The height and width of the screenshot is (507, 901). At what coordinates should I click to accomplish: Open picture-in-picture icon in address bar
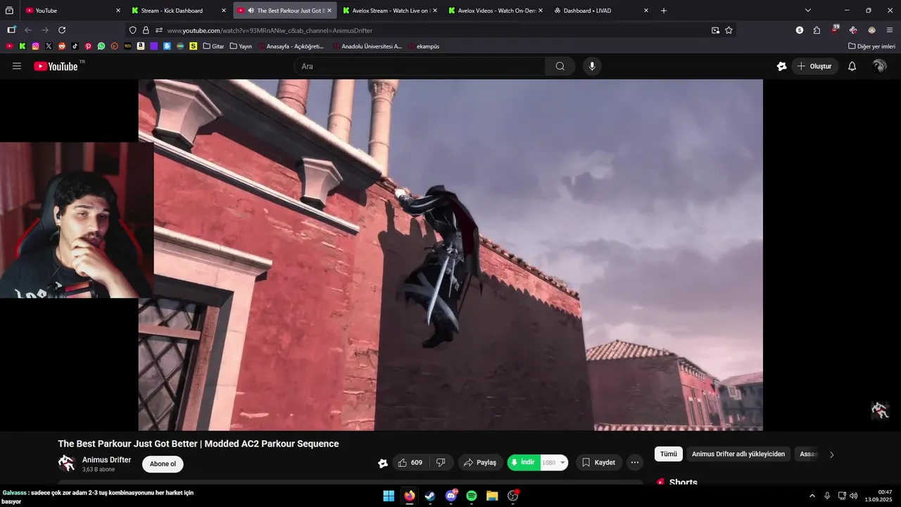715,30
